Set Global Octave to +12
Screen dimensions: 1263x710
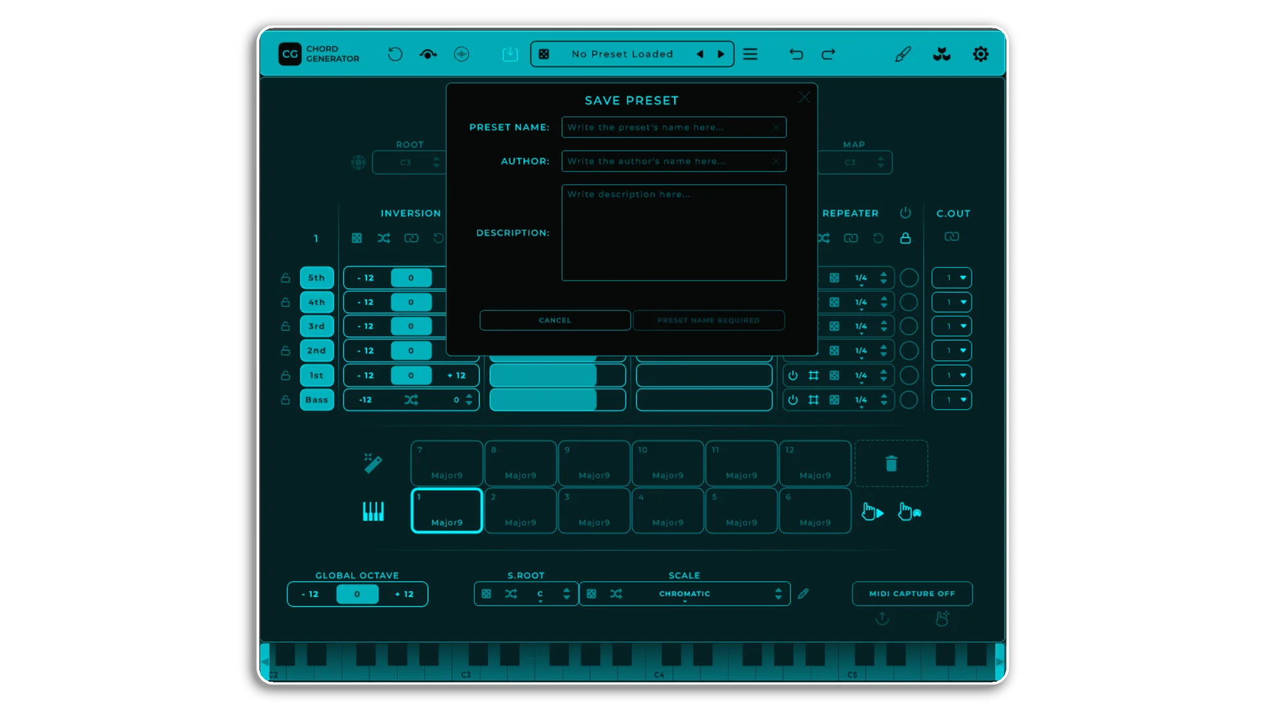coord(404,594)
